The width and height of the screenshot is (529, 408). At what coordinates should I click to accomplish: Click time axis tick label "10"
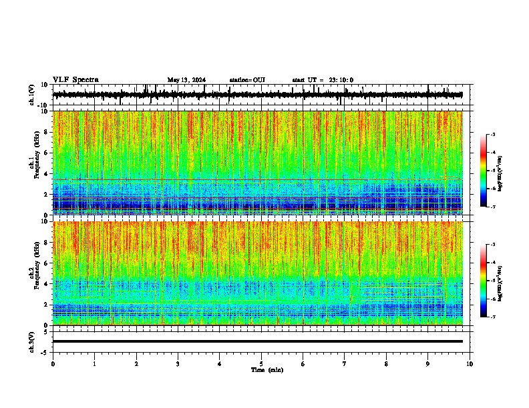pyautogui.click(x=470, y=364)
